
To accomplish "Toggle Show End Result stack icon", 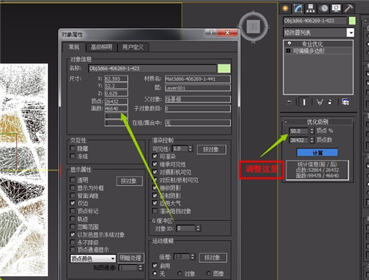I will point(304,102).
